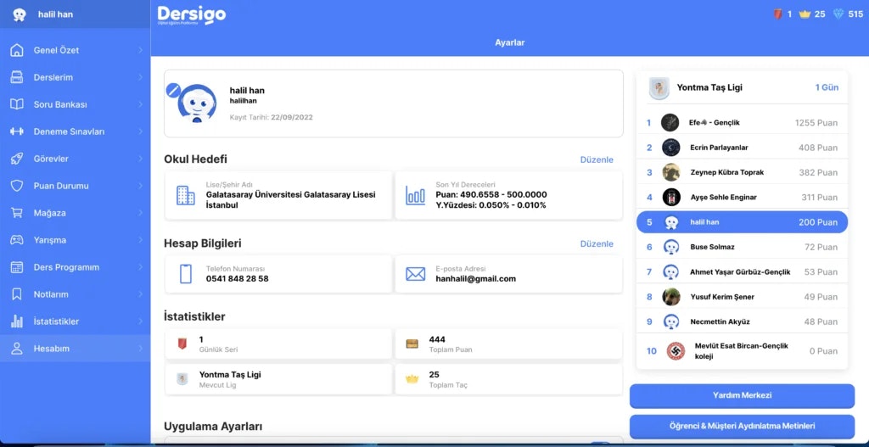Open the Puan Durumu menu item

point(75,186)
